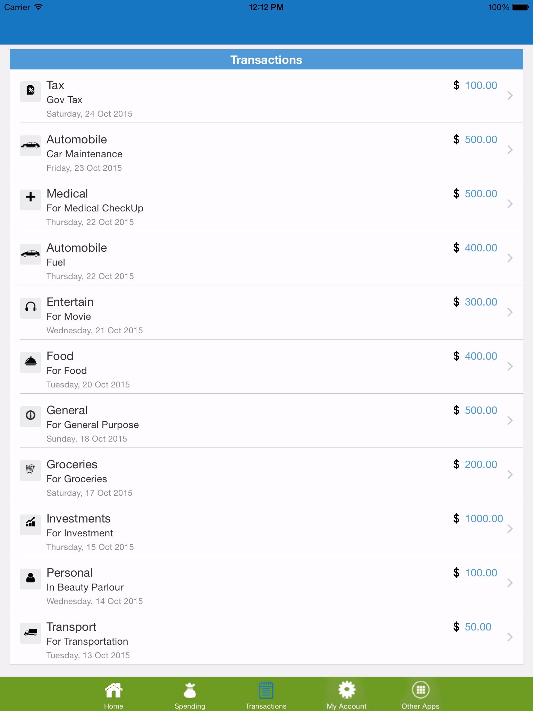Open the Investments row chevron

(x=510, y=529)
